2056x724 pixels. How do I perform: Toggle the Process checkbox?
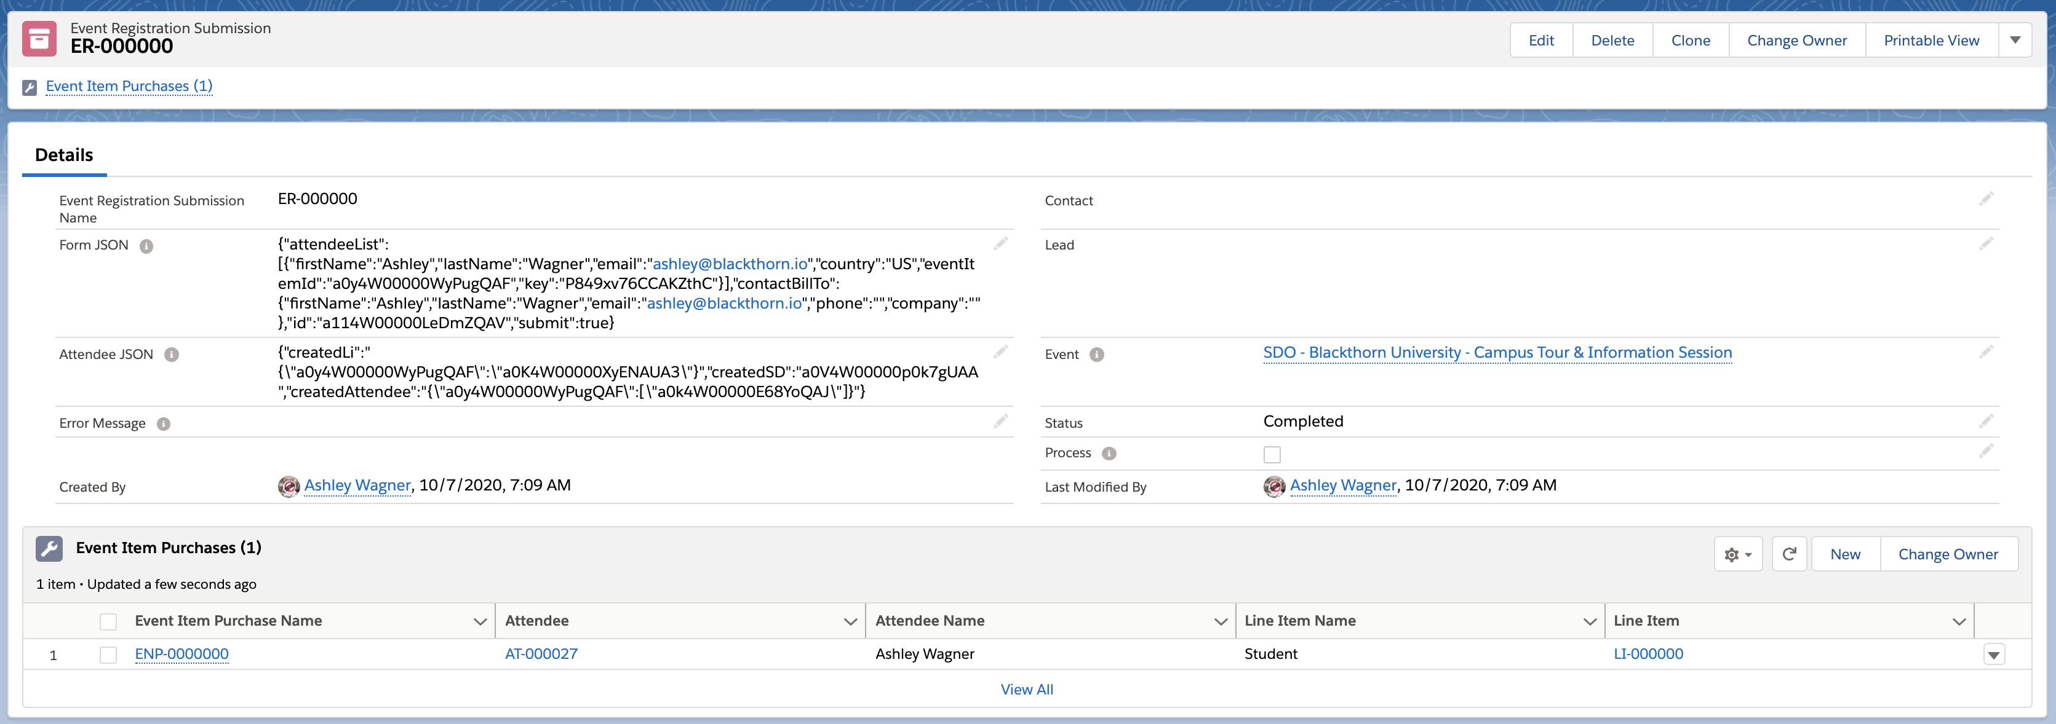point(1272,454)
